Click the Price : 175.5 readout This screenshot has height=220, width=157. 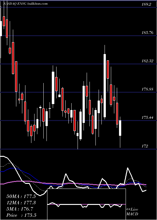21,215
